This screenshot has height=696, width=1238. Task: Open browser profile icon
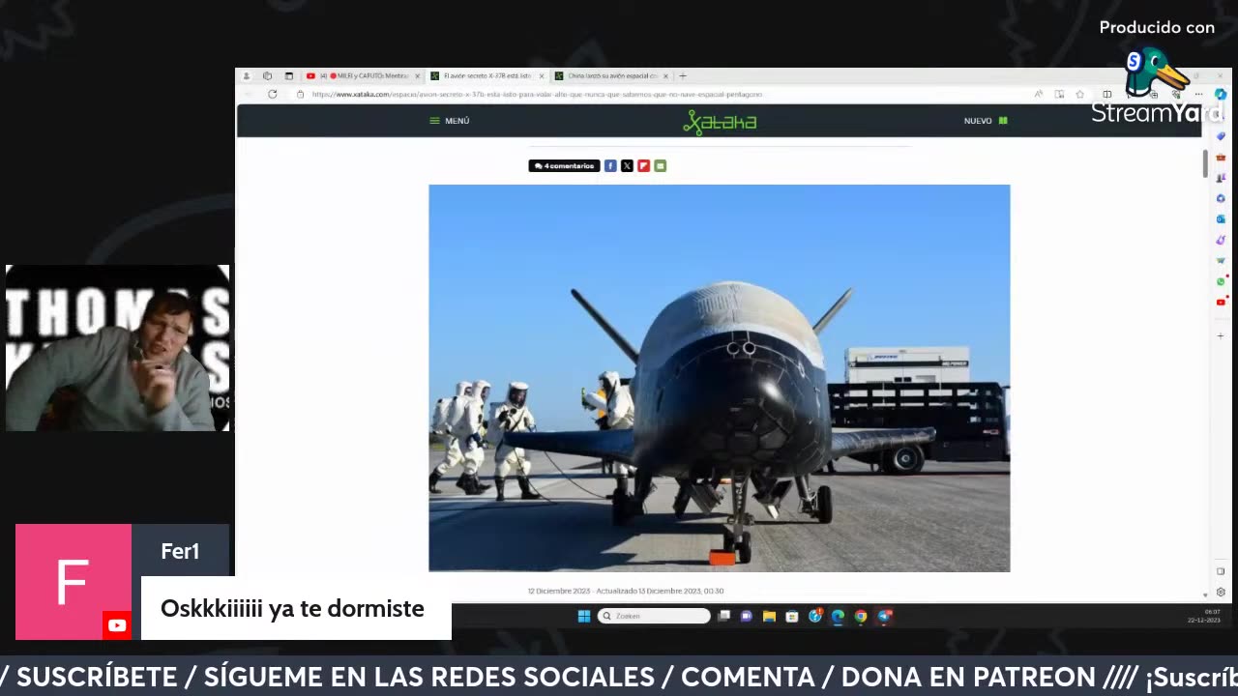(x=246, y=75)
